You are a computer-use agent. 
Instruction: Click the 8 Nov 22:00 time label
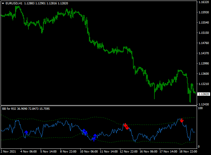pos(68,152)
